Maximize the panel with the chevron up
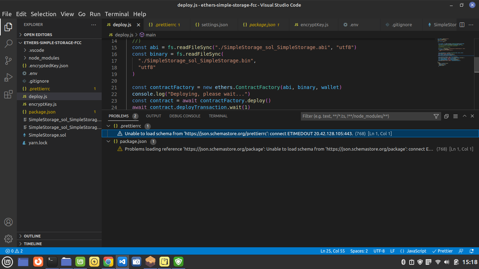 coord(465,116)
